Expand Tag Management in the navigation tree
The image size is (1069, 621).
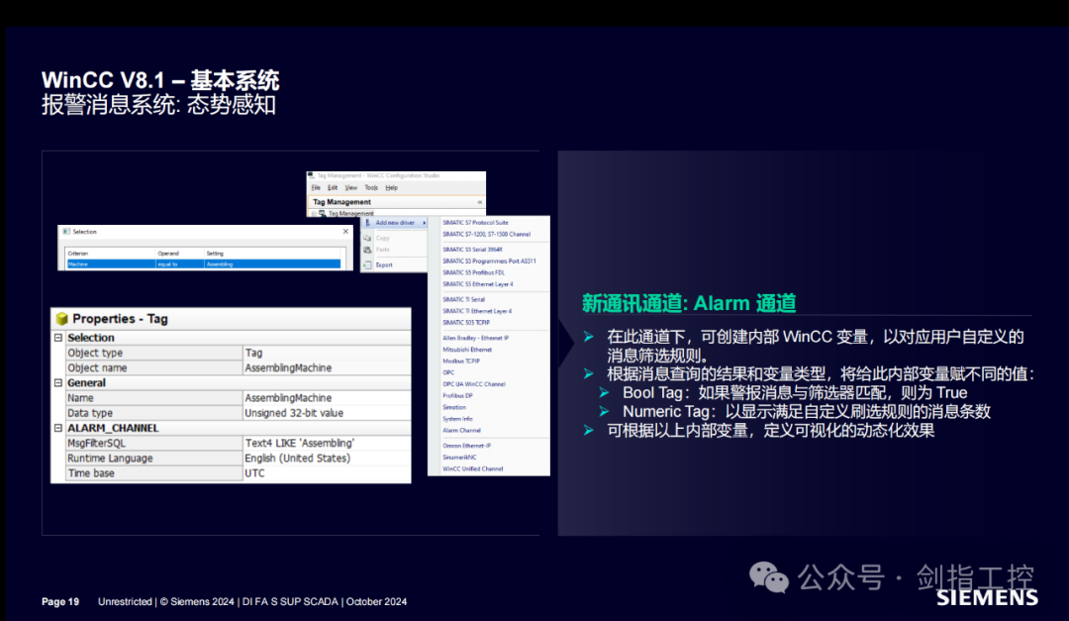(313, 214)
